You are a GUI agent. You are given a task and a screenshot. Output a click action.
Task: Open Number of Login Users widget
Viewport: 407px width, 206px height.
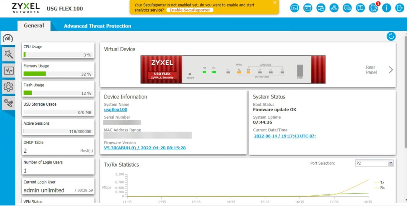point(58,166)
